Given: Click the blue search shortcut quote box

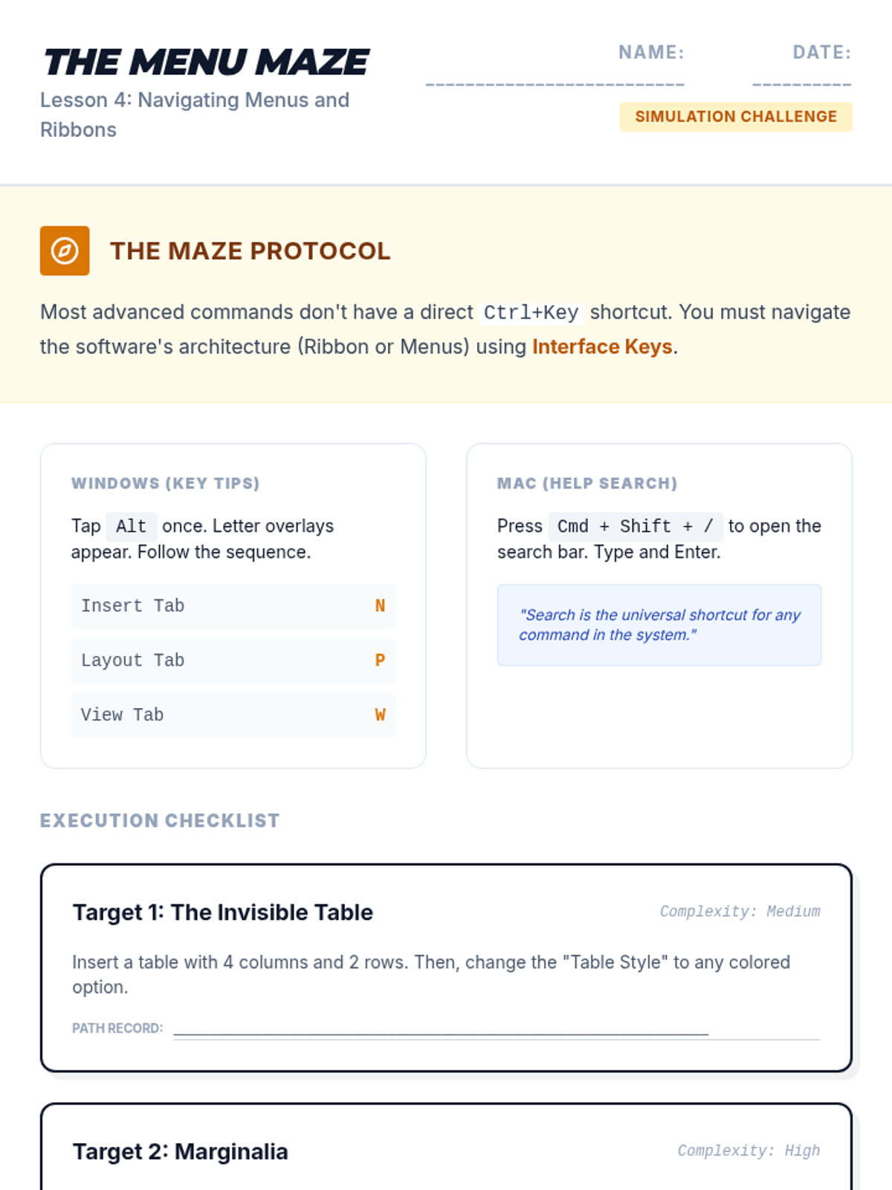Looking at the screenshot, I should click(659, 625).
